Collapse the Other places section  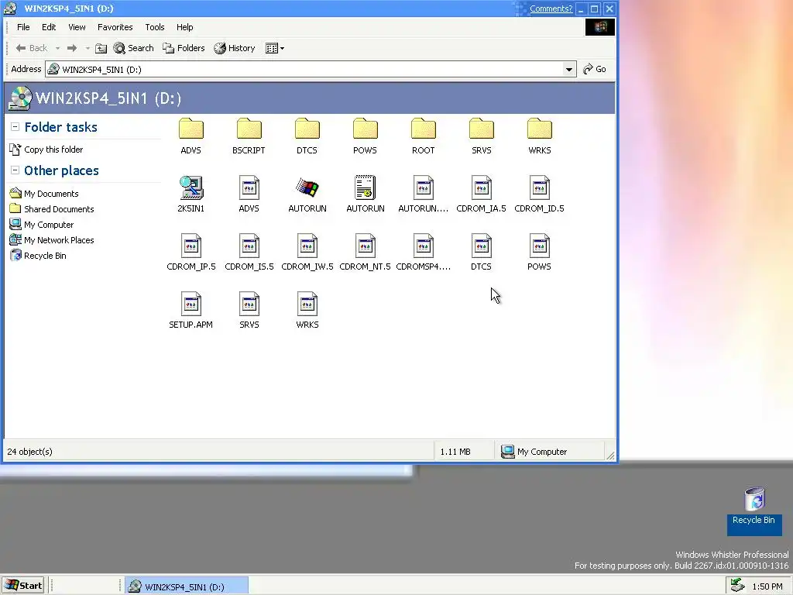pyautogui.click(x=15, y=170)
